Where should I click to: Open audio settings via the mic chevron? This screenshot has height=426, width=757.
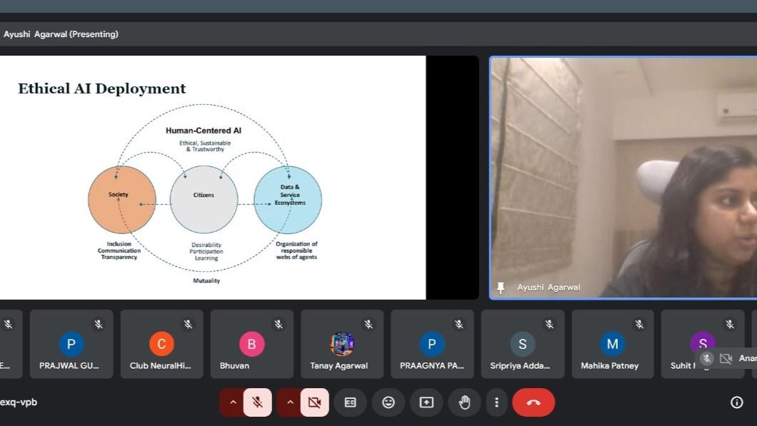coord(233,402)
